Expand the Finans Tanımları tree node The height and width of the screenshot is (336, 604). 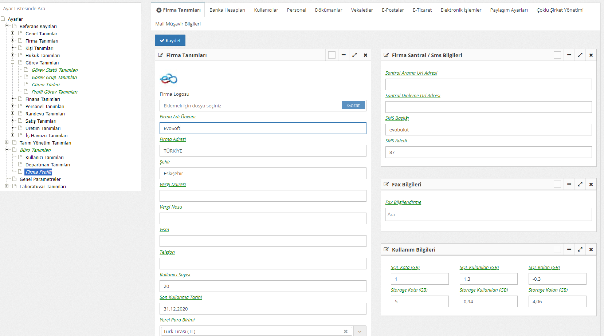13,99
